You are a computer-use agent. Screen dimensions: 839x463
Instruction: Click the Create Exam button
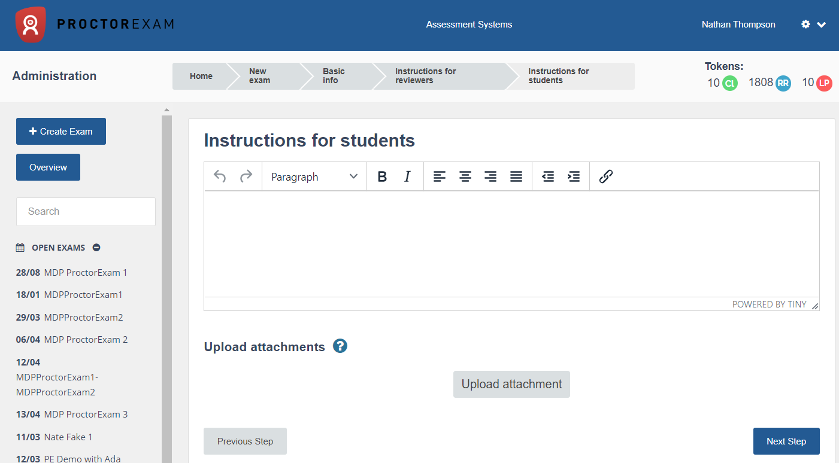pyautogui.click(x=61, y=131)
